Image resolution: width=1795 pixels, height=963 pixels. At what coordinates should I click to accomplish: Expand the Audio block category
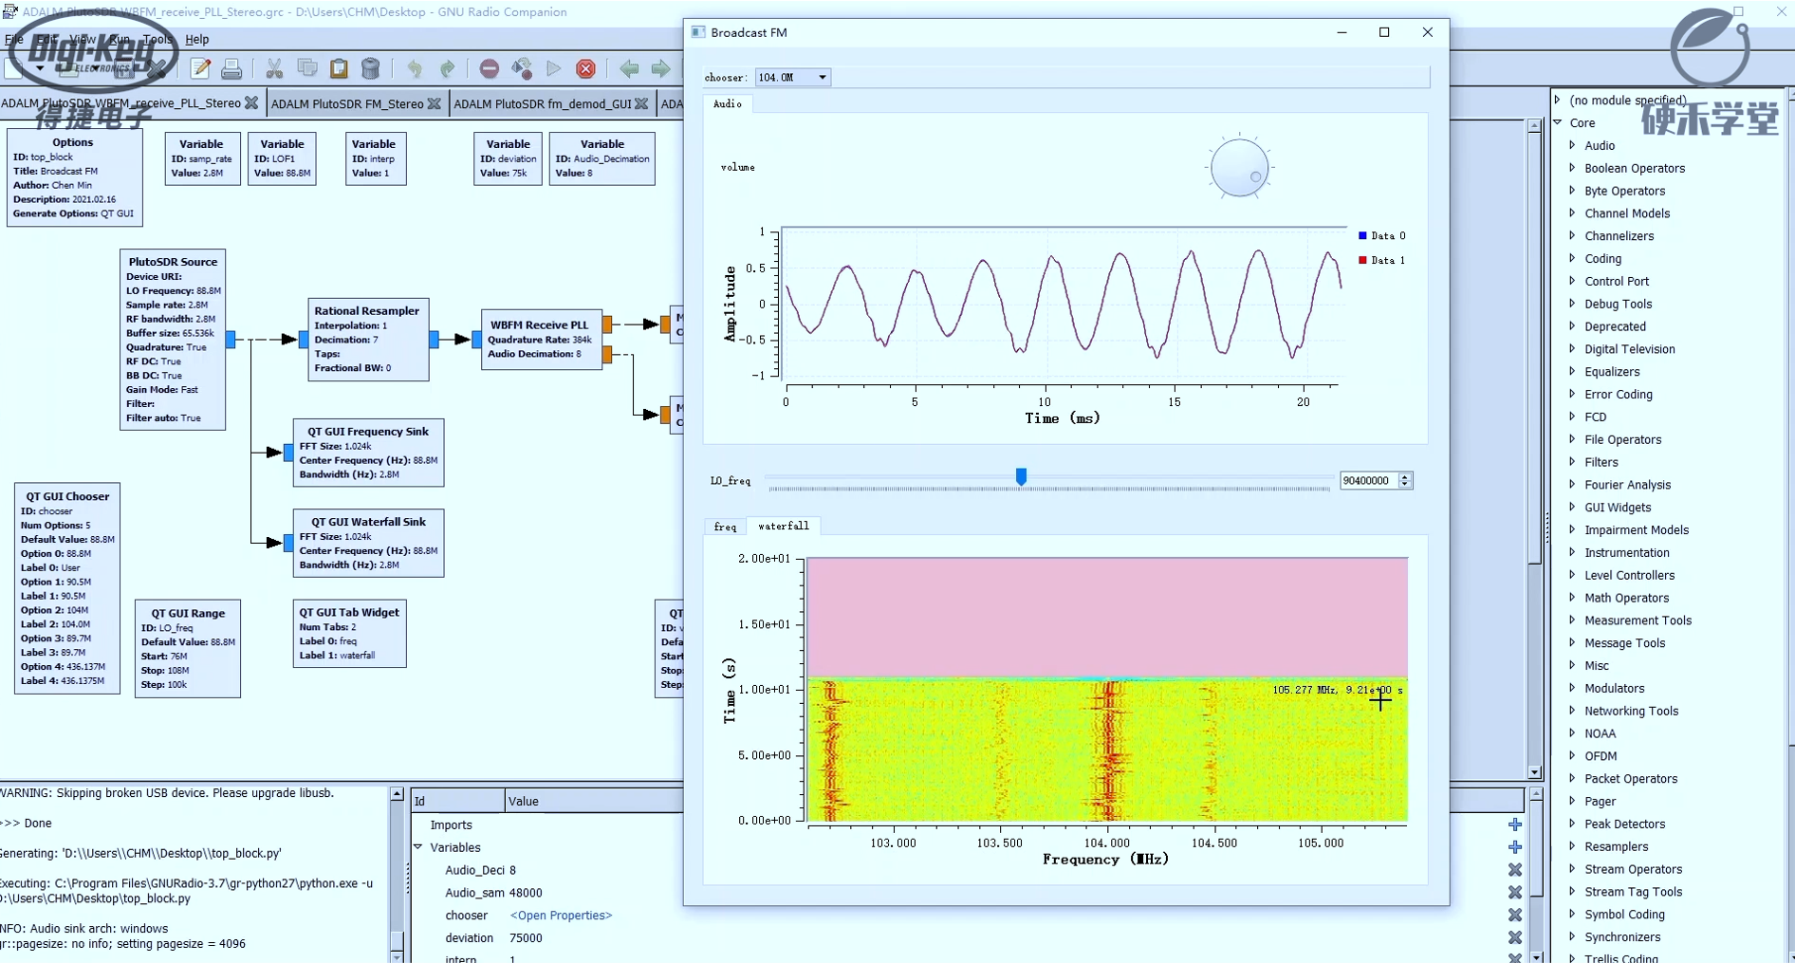[1573, 145]
